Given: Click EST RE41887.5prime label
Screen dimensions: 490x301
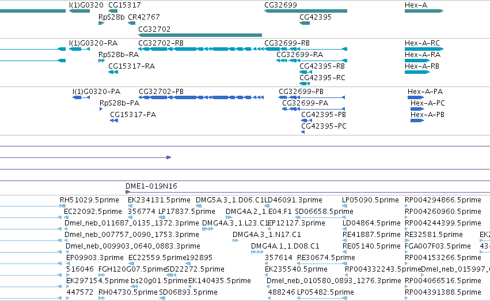Looking at the screenshot, I should click(x=371, y=234).
